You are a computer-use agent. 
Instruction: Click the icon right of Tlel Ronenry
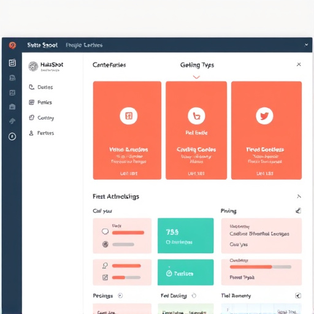(298, 296)
